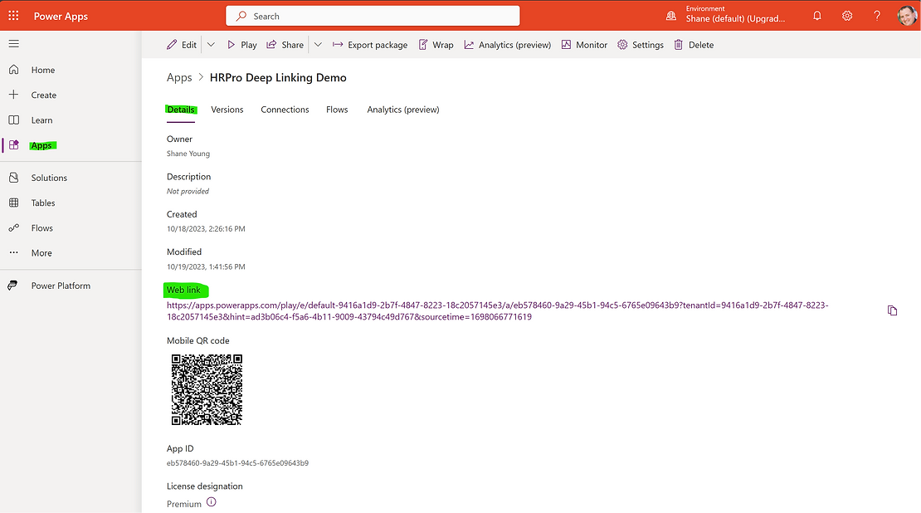Delete the app from the toolbar
The width and height of the screenshot is (921, 513).
click(x=694, y=45)
